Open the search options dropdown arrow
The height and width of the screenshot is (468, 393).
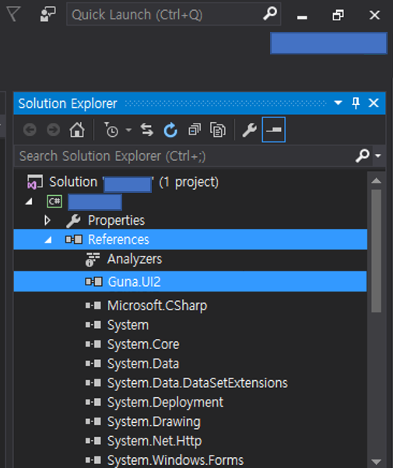(378, 155)
